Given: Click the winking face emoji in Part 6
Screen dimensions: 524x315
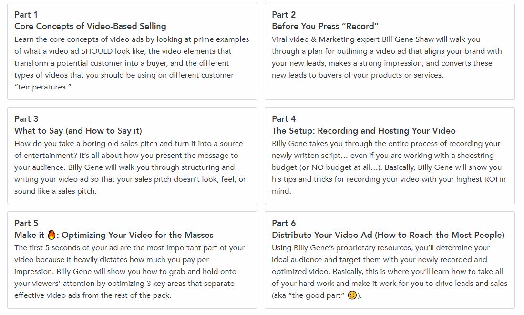Looking at the screenshot, I should click(352, 295).
